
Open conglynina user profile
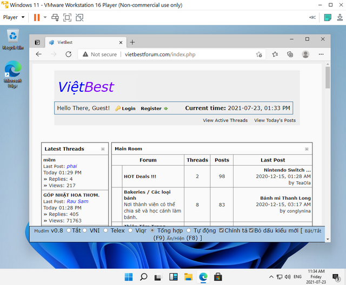coord(299,211)
